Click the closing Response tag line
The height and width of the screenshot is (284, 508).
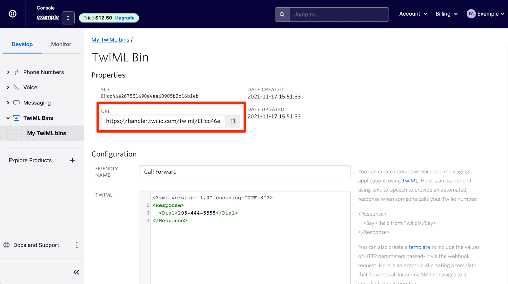pos(170,221)
